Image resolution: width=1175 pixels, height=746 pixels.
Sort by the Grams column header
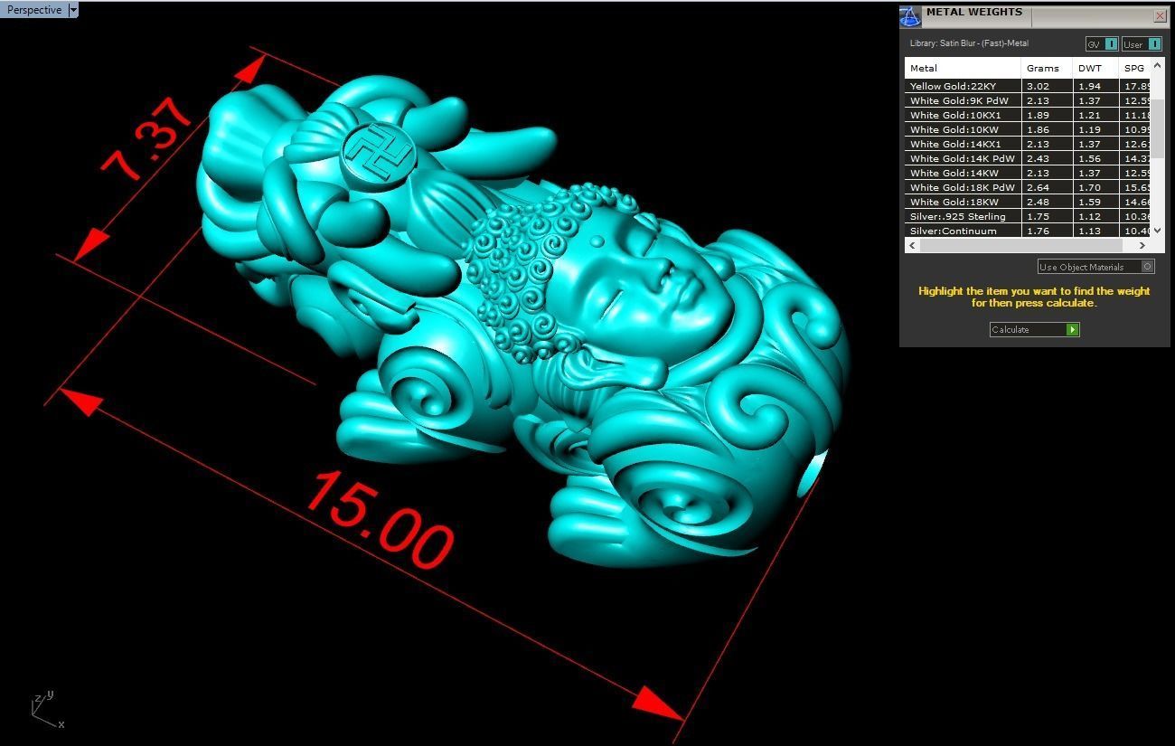click(1048, 68)
